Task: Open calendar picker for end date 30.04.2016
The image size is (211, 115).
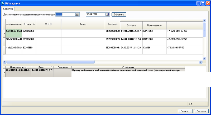Action: coord(107,14)
